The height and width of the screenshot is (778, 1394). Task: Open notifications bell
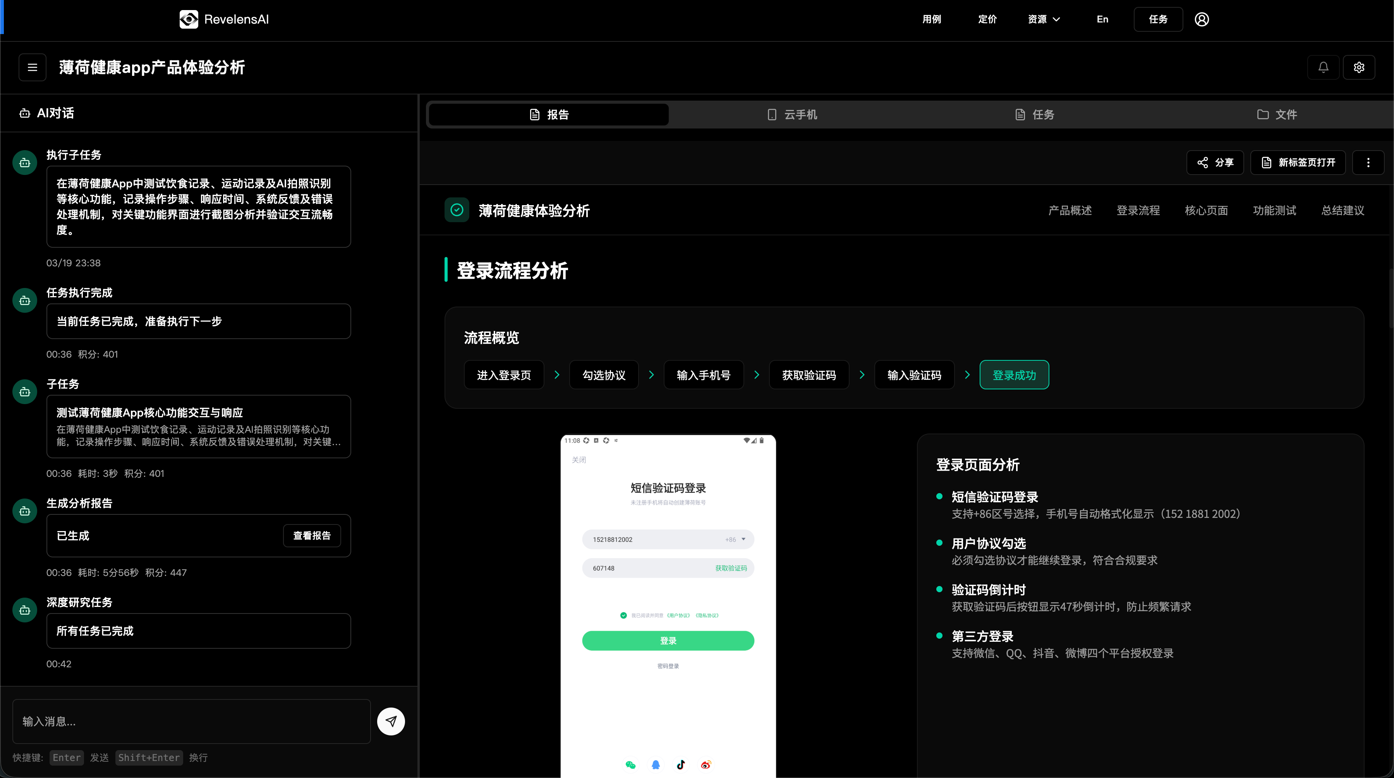point(1323,68)
